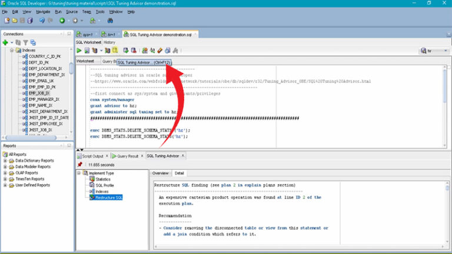Click the SQL History clock icon
The image size is (452, 254).
[168, 51]
